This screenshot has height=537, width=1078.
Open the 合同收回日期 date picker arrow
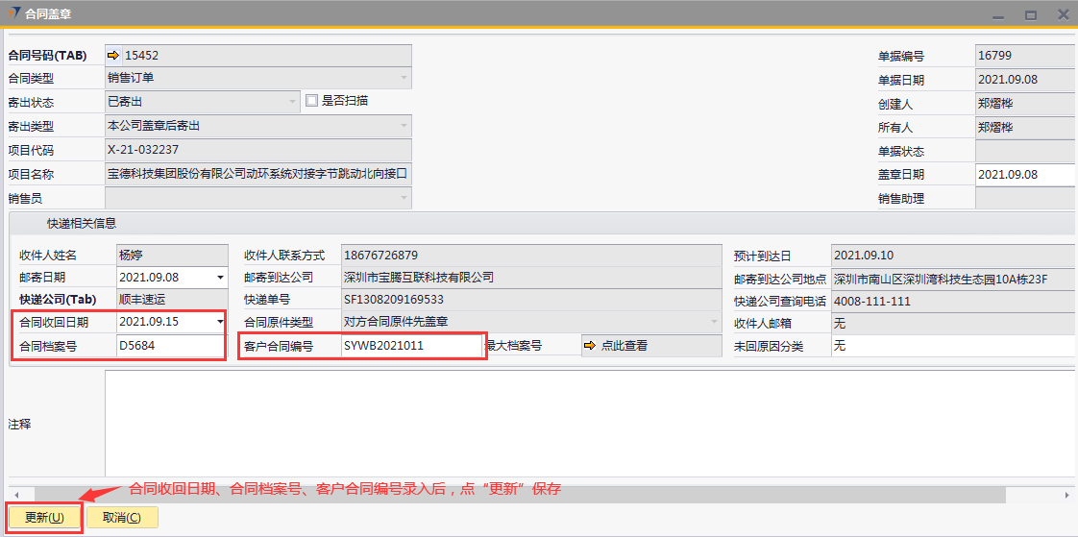[x=221, y=322]
